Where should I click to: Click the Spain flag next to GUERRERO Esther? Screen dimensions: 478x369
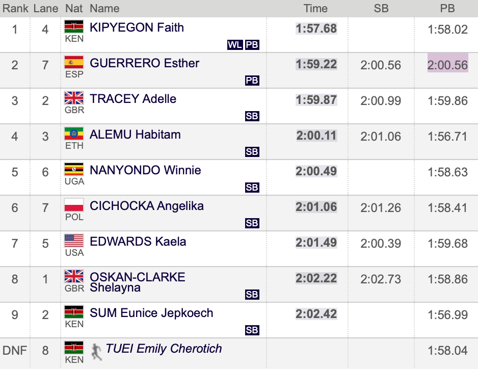tap(74, 62)
